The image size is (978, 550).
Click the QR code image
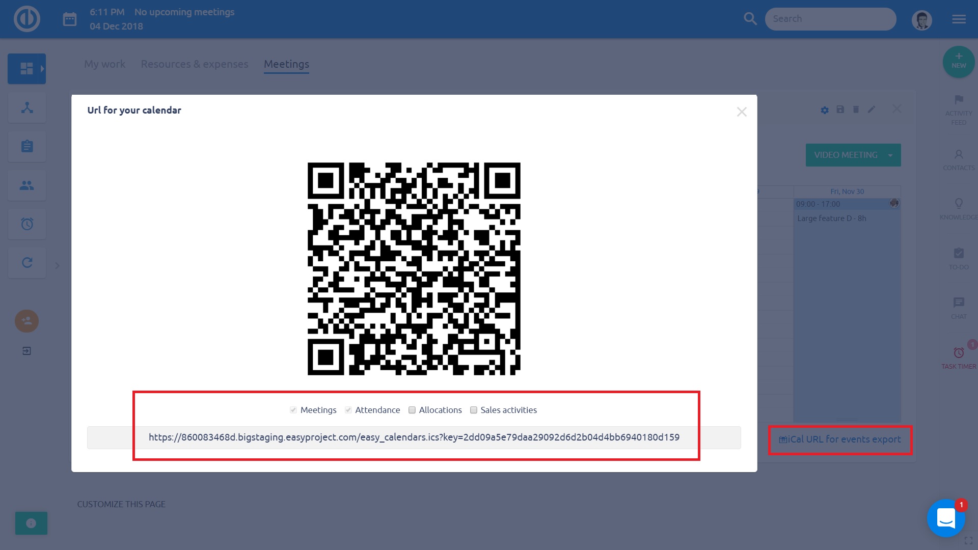click(x=414, y=269)
